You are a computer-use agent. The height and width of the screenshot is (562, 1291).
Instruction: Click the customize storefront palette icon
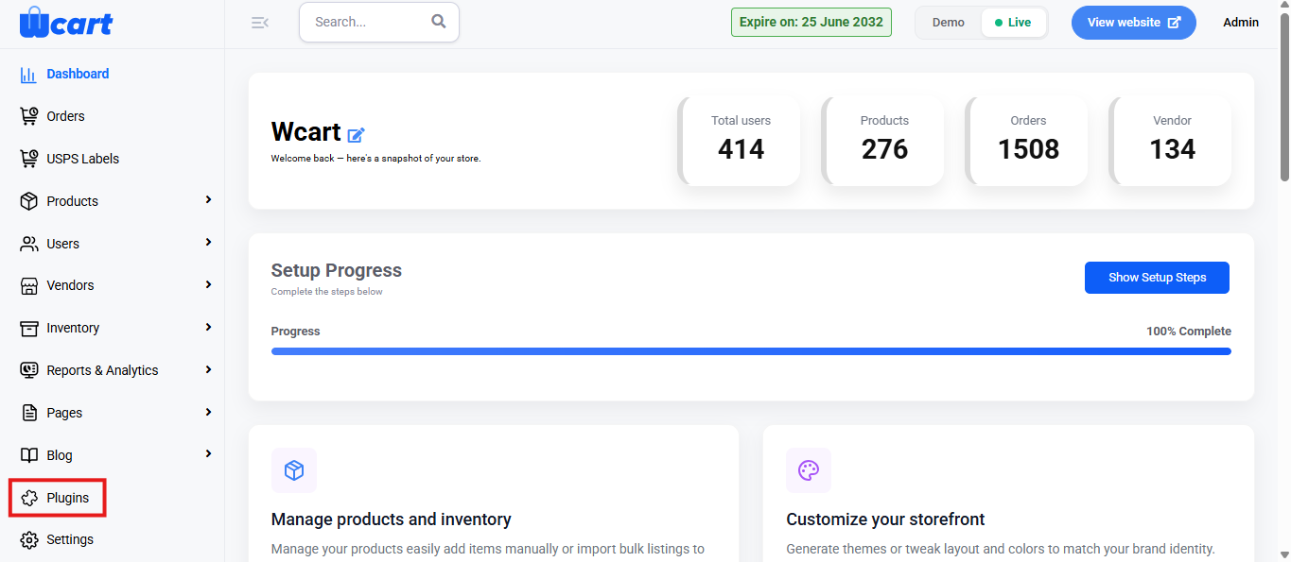[x=809, y=470]
